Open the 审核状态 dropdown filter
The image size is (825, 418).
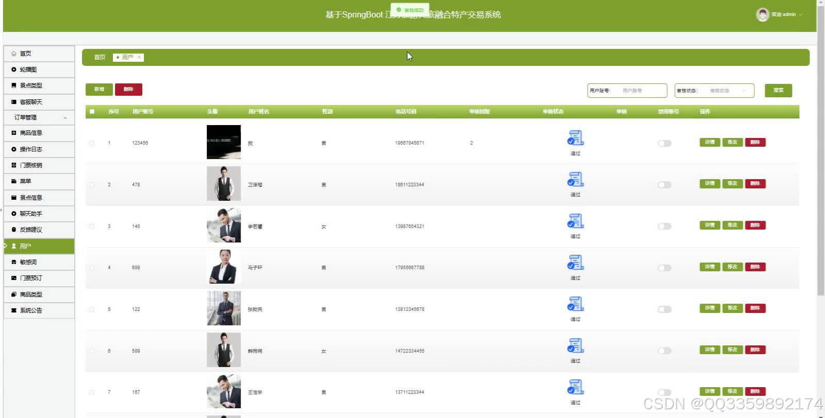(x=726, y=91)
